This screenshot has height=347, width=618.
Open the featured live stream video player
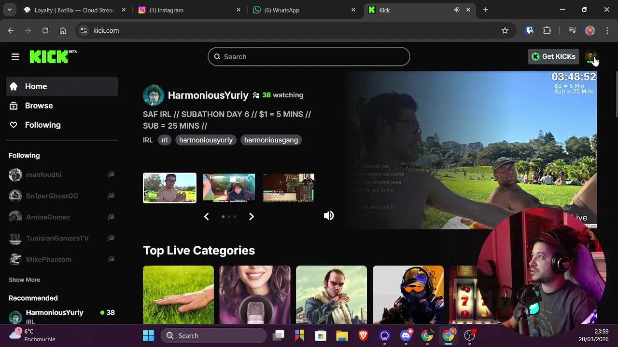(x=471, y=149)
